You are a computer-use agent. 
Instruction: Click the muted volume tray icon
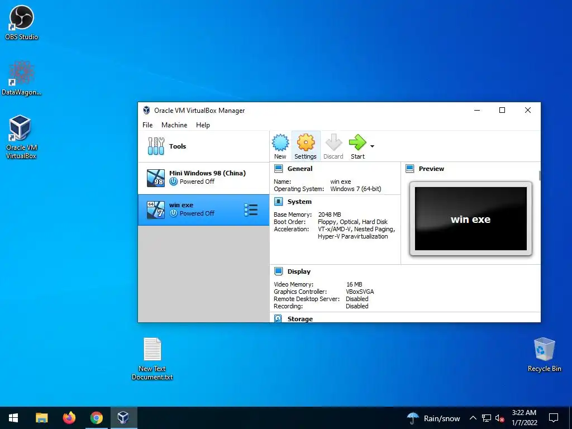(x=499, y=418)
